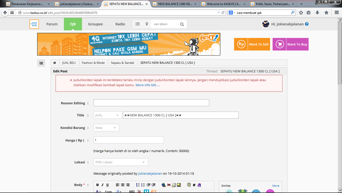Click the browser bookmark star icon
The height and width of the screenshot is (193, 342).
tap(301, 13)
